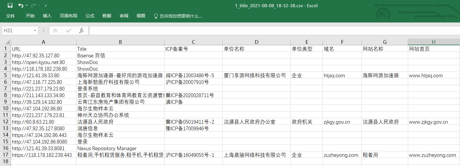Click cell 冀ICP备2020028711号
This screenshot has height=166, width=460.
point(193,95)
